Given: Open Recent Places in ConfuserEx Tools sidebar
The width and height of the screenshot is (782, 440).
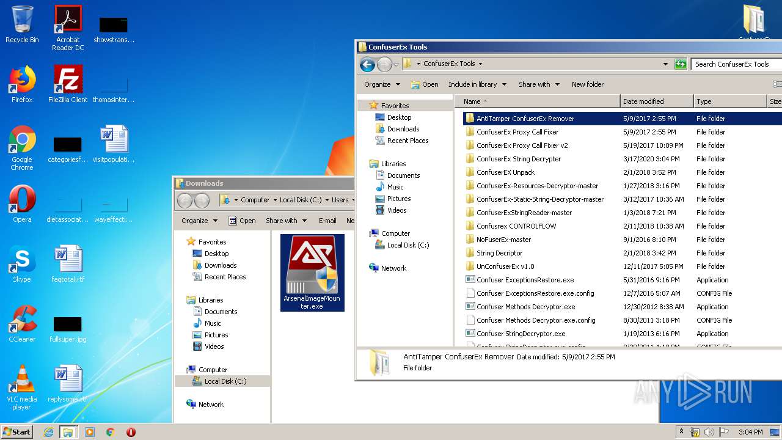Looking at the screenshot, I should (x=407, y=141).
